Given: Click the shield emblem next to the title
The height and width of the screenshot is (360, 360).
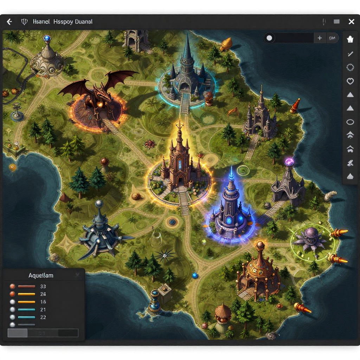Looking at the screenshot, I should pos(25,22).
